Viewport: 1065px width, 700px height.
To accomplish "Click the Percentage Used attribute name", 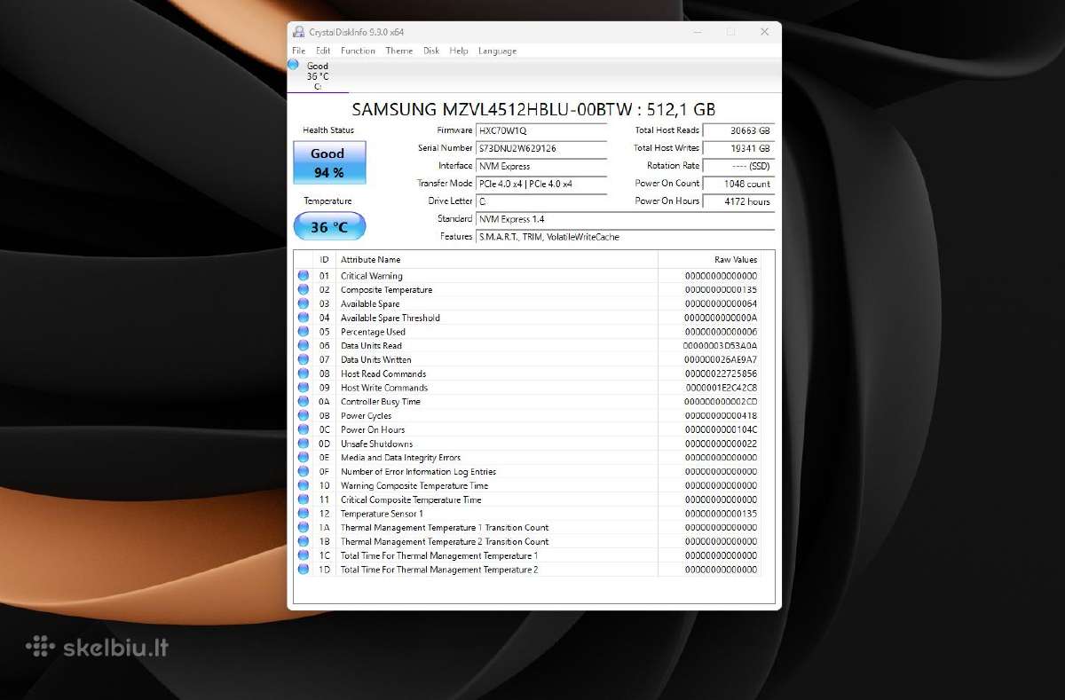I will [373, 332].
